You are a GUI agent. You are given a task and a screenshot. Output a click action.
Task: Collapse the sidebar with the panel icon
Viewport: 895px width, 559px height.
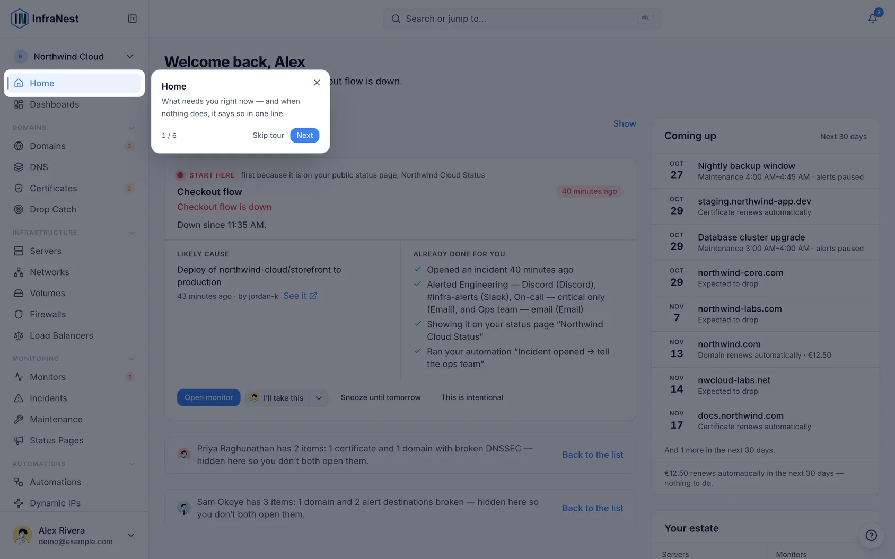(132, 19)
